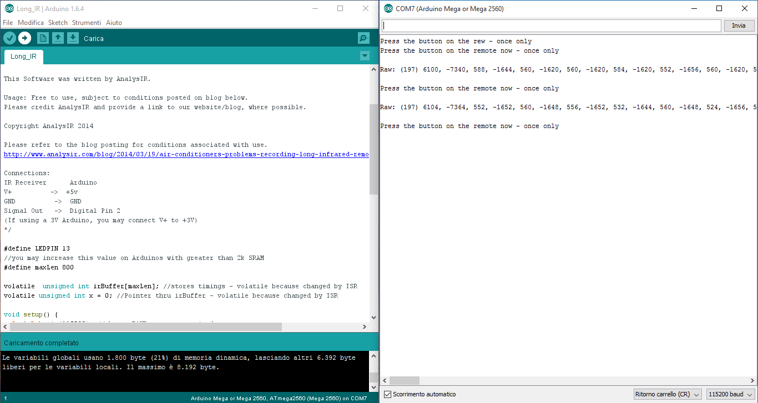
Task: Click the Open sketch folder icon
Action: 58,38
